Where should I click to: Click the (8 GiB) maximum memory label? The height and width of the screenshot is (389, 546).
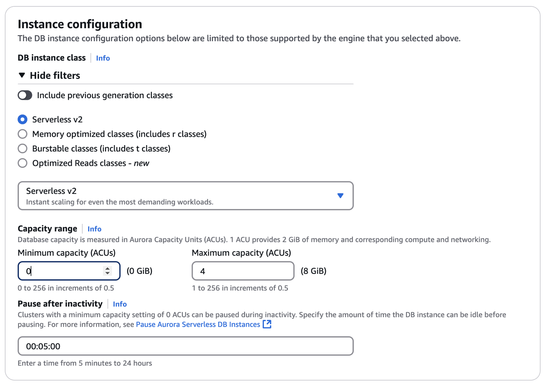point(314,271)
